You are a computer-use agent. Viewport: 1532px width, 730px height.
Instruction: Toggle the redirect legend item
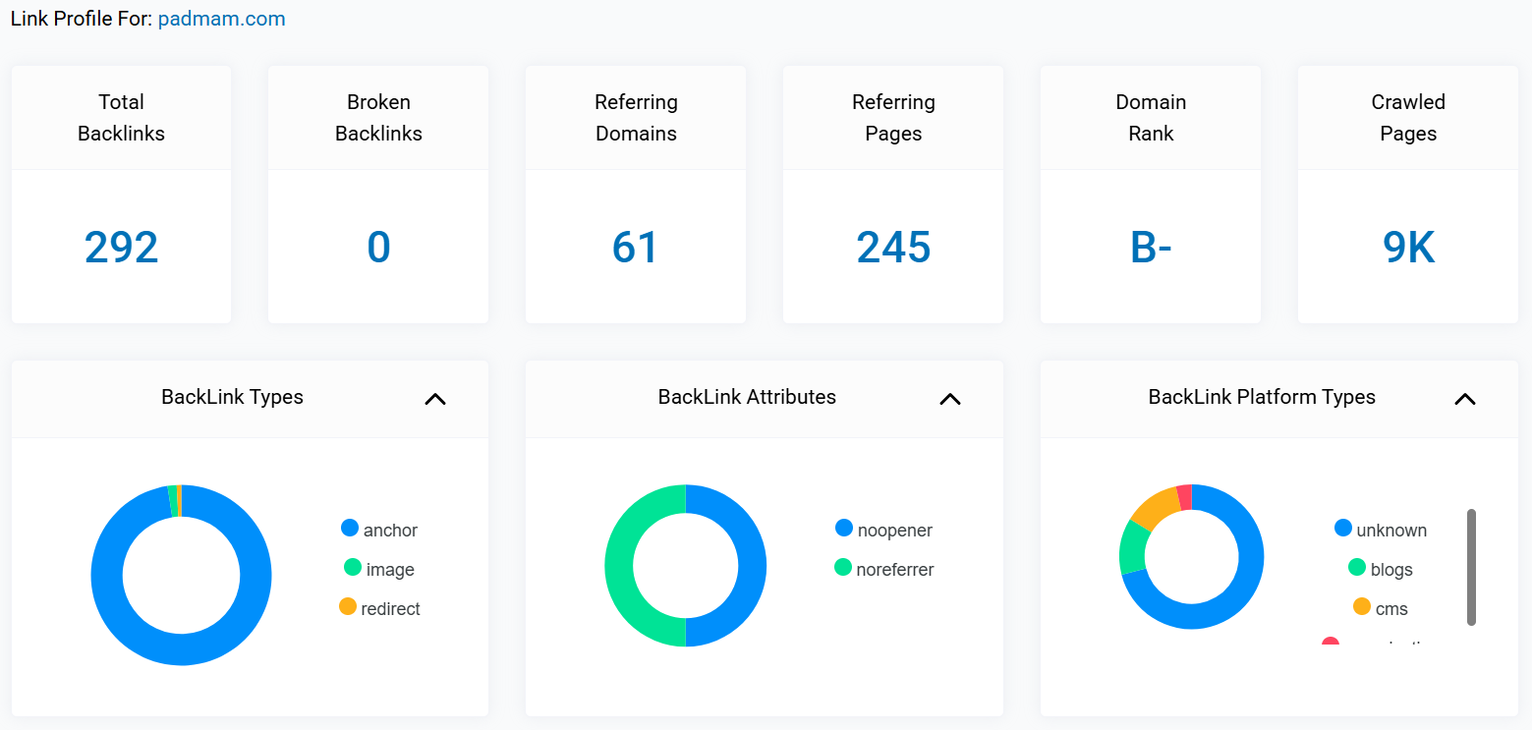pyautogui.click(x=379, y=608)
